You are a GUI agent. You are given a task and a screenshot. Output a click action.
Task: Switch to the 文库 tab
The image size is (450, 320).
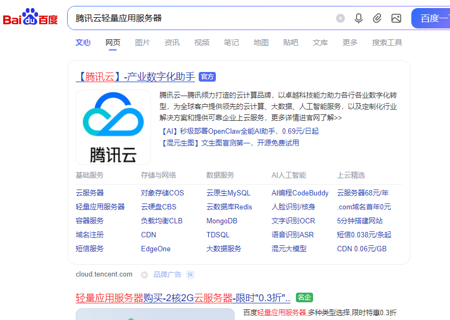(x=320, y=42)
